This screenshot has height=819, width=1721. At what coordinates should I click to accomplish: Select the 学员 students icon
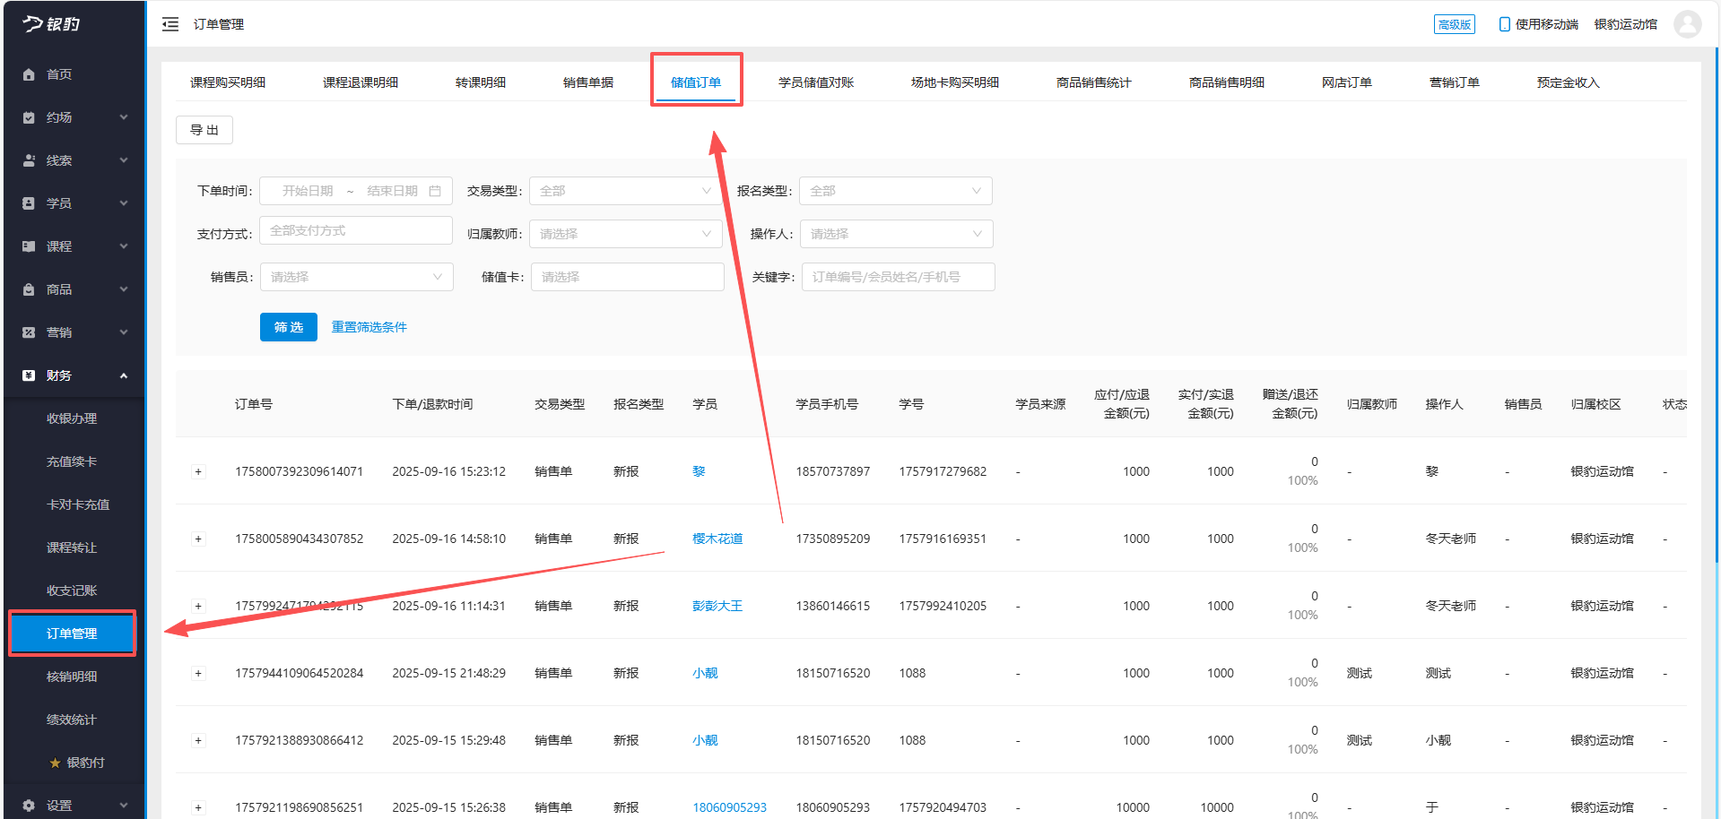(29, 203)
